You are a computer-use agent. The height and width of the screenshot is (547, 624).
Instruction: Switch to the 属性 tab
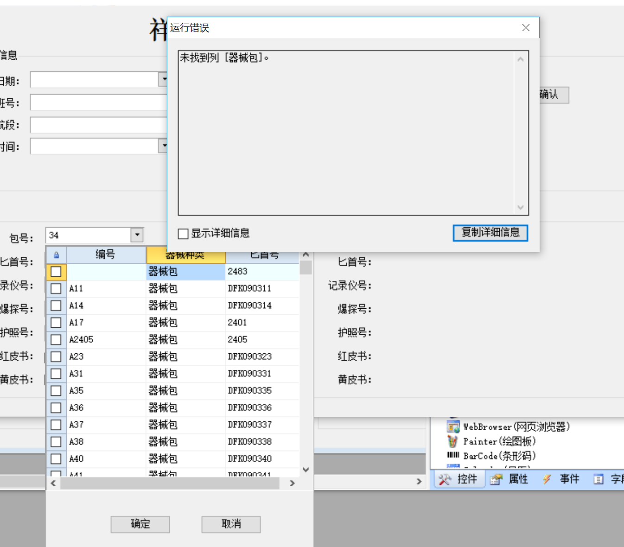510,479
